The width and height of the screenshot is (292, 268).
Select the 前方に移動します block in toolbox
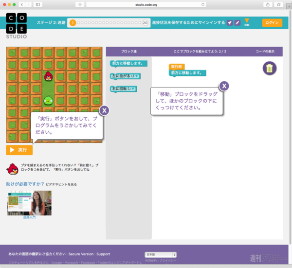pyautogui.click(x=128, y=63)
